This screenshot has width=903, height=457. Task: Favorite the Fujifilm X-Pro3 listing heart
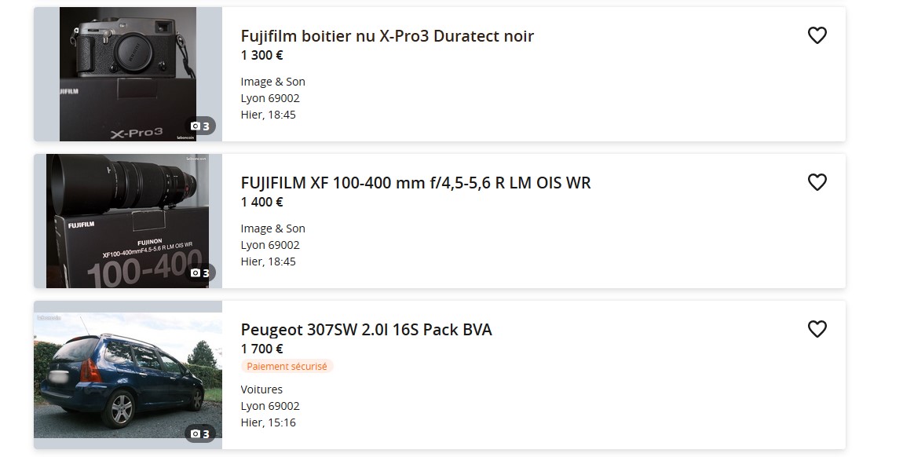pos(817,35)
